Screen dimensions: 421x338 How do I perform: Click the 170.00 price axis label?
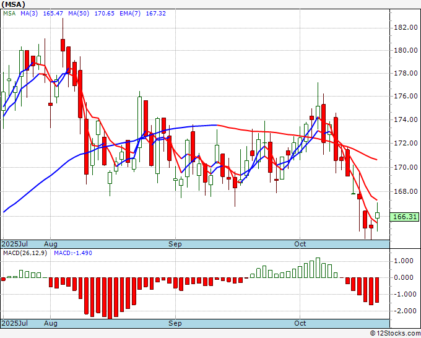pyautogui.click(x=406, y=167)
